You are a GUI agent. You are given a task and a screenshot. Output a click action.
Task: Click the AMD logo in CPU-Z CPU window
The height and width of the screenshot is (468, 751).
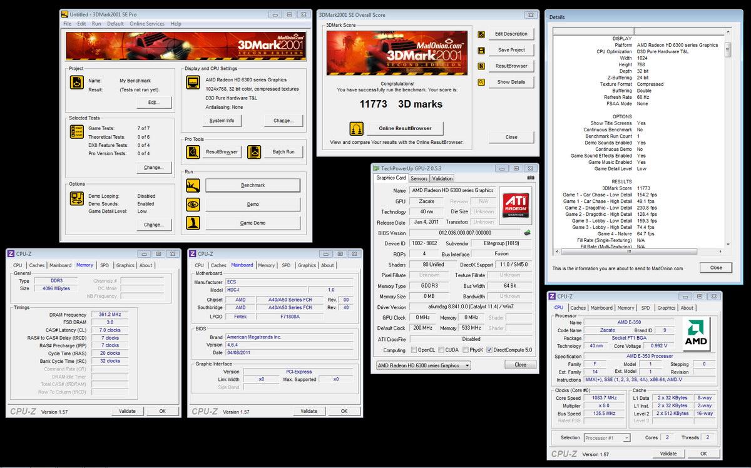click(697, 334)
